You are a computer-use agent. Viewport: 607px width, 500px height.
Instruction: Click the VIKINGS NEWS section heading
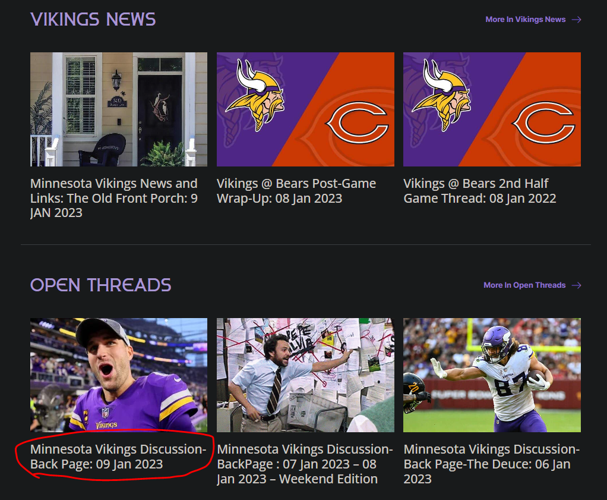pyautogui.click(x=93, y=20)
